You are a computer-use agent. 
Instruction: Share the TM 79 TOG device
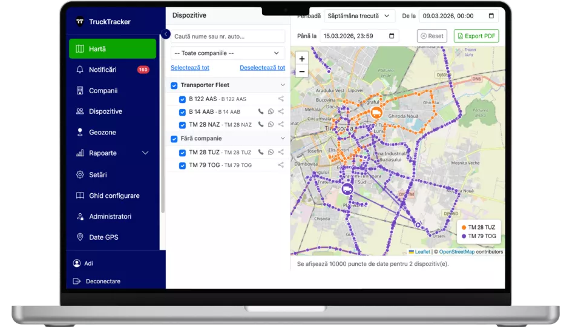(281, 165)
